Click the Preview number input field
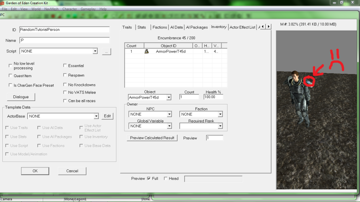Screen dimensions: 360x202 (x=214, y=138)
